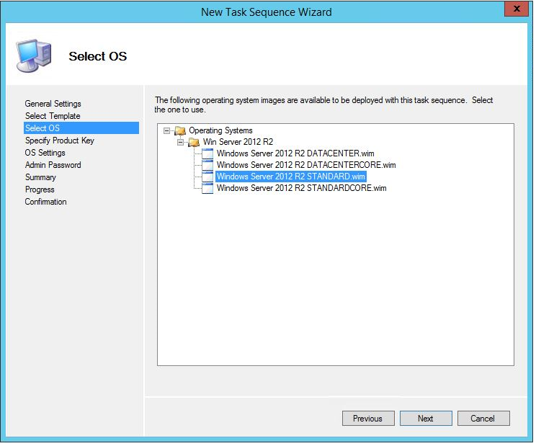Close the wizard window
Viewport: 536px width, 446px height.
pyautogui.click(x=517, y=9)
